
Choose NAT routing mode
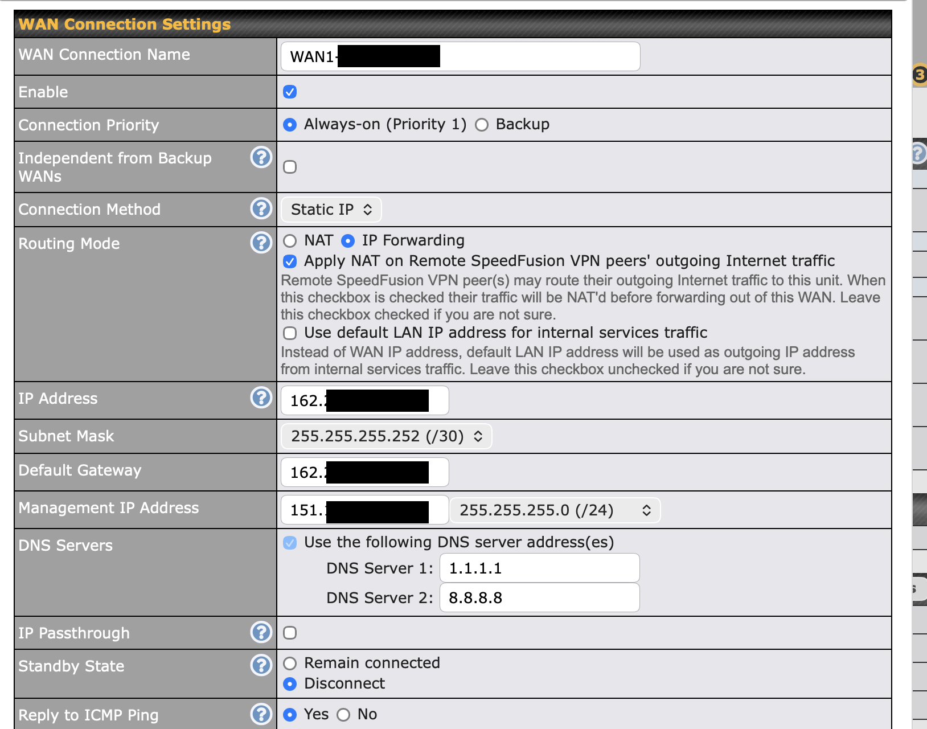click(x=290, y=241)
